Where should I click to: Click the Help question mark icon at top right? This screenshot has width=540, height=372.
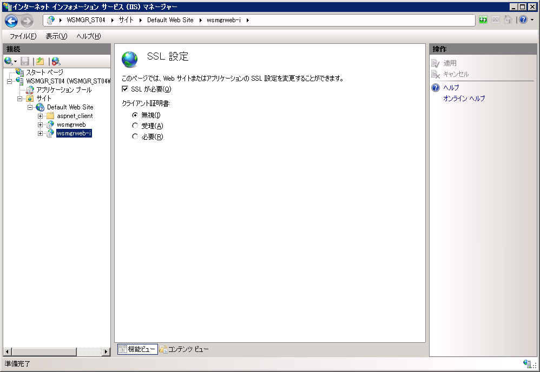(x=523, y=20)
